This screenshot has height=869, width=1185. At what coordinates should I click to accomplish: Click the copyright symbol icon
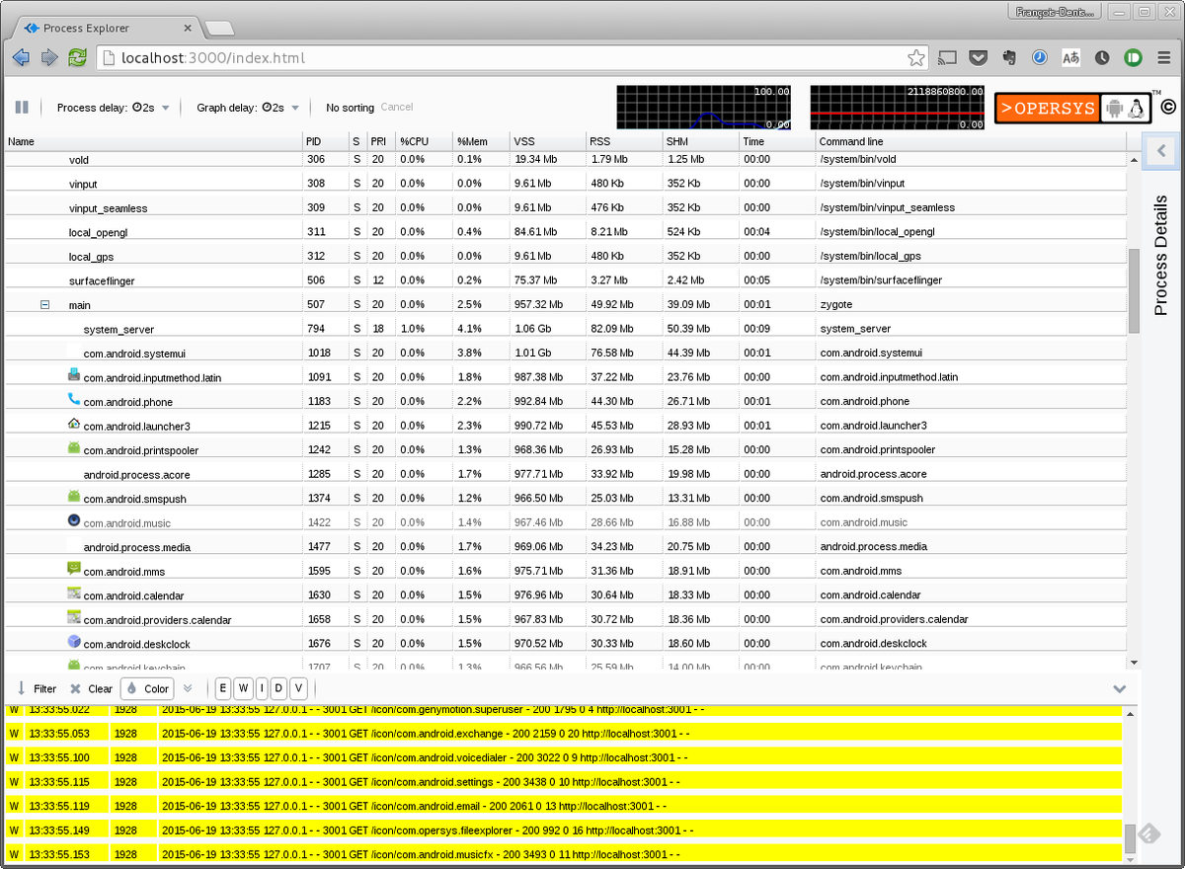point(1167,107)
